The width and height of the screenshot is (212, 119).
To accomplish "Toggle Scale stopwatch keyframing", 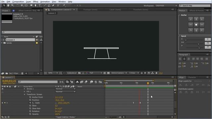I will [x=30, y=103].
